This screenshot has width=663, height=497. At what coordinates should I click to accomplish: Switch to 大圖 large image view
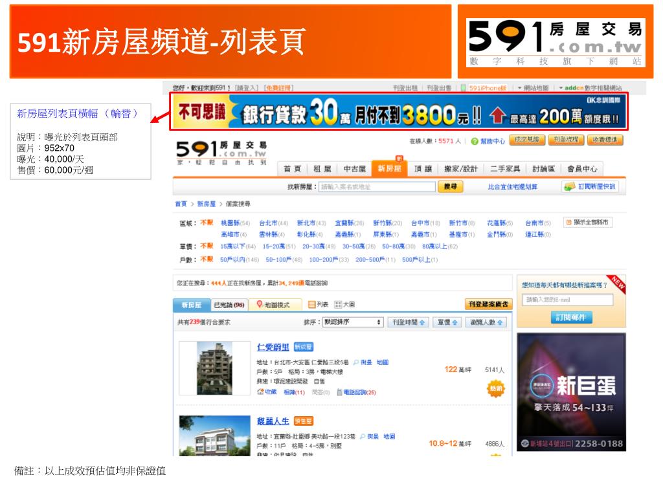(344, 304)
